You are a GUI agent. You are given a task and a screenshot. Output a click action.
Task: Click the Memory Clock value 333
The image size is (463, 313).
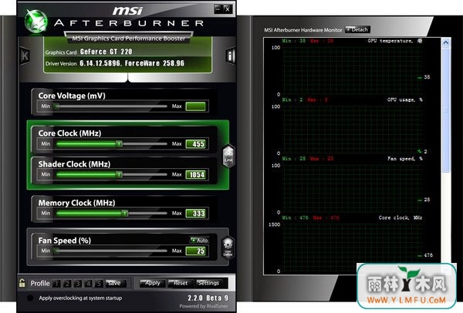point(195,213)
